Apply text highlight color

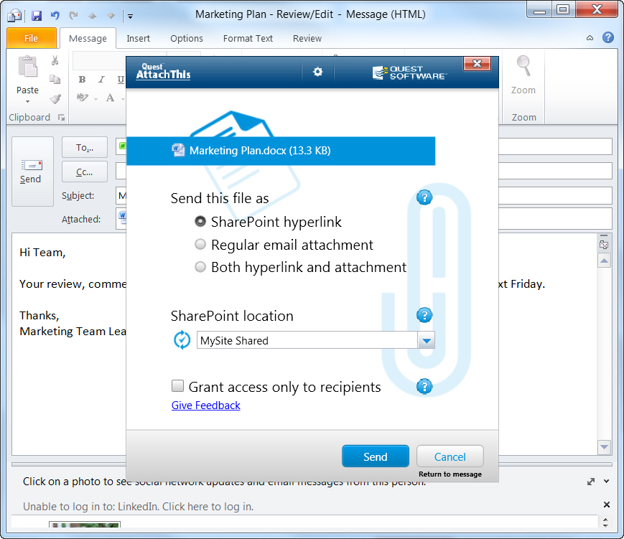[83, 98]
